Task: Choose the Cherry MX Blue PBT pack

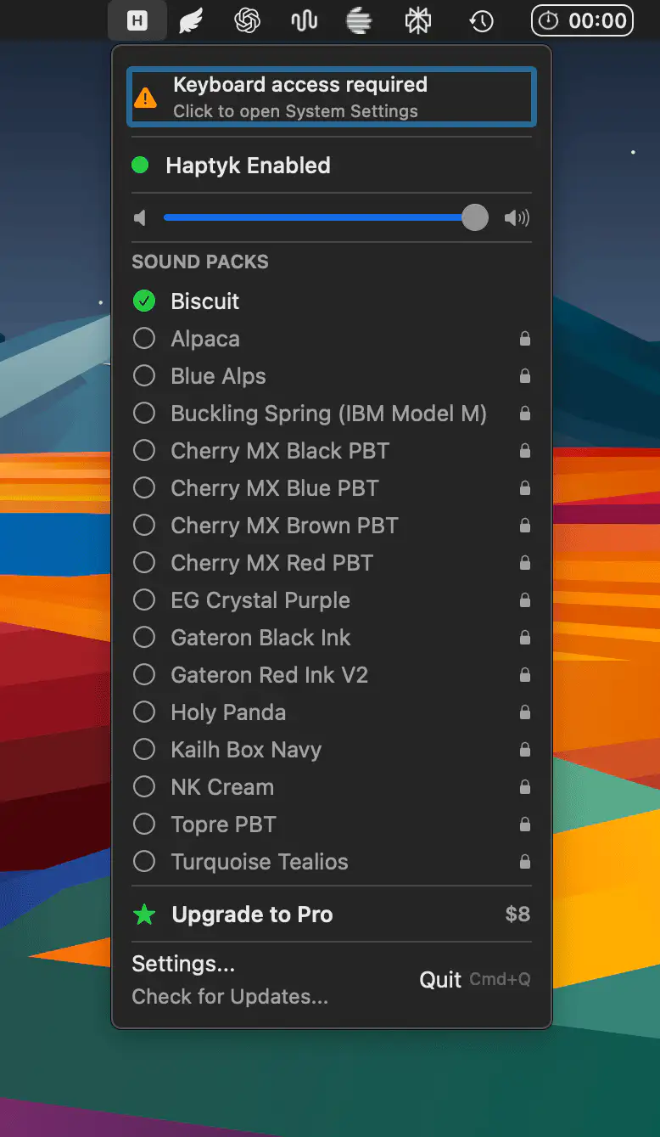Action: [x=274, y=488]
